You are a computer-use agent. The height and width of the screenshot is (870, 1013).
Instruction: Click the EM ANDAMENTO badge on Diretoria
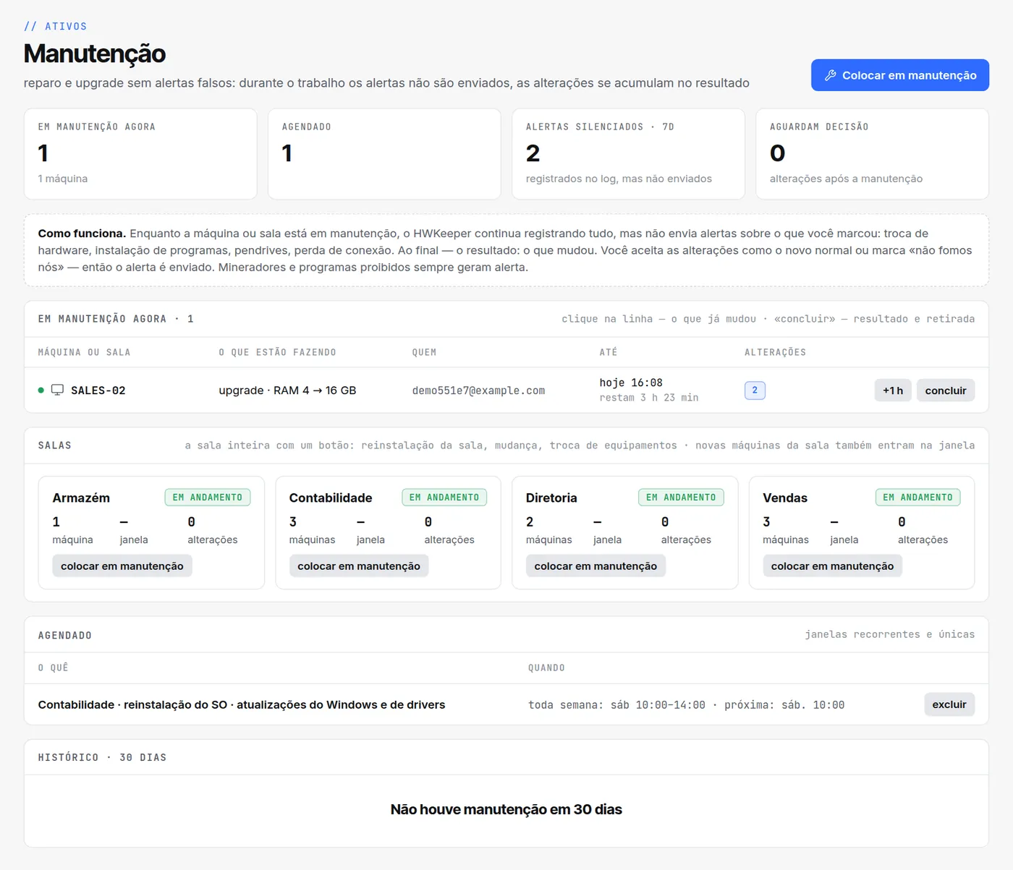[x=681, y=498]
